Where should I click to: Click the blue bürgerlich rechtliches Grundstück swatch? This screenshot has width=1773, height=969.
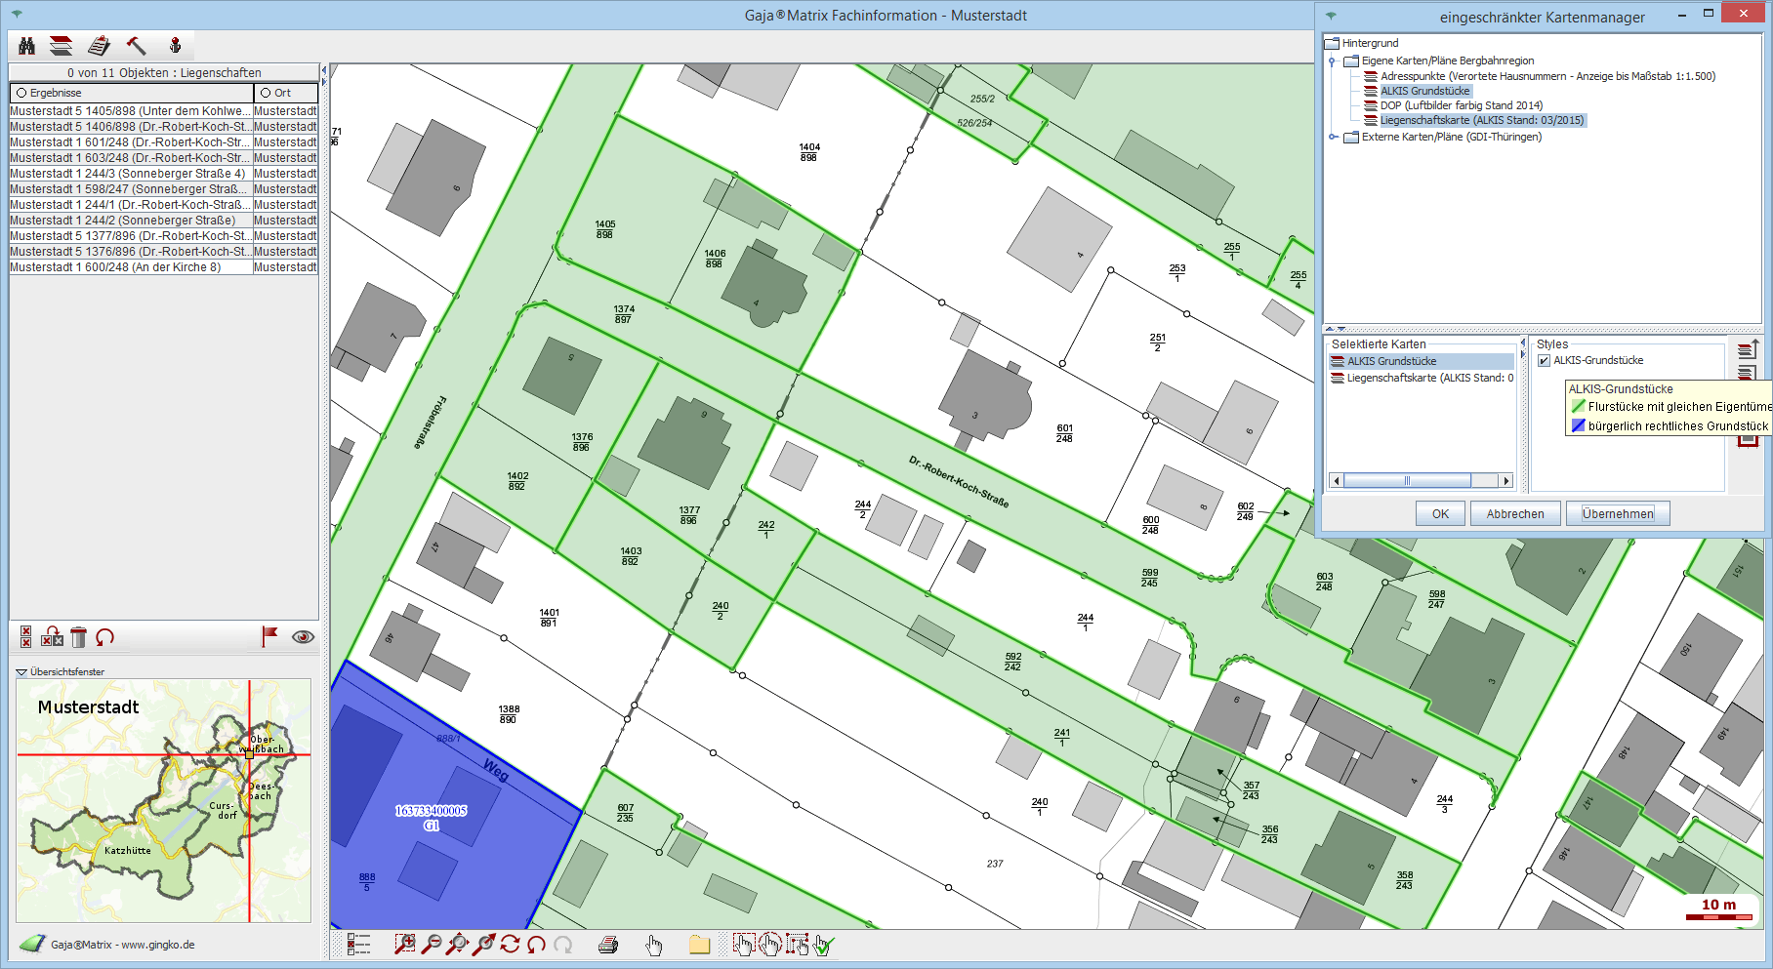coord(1578,426)
